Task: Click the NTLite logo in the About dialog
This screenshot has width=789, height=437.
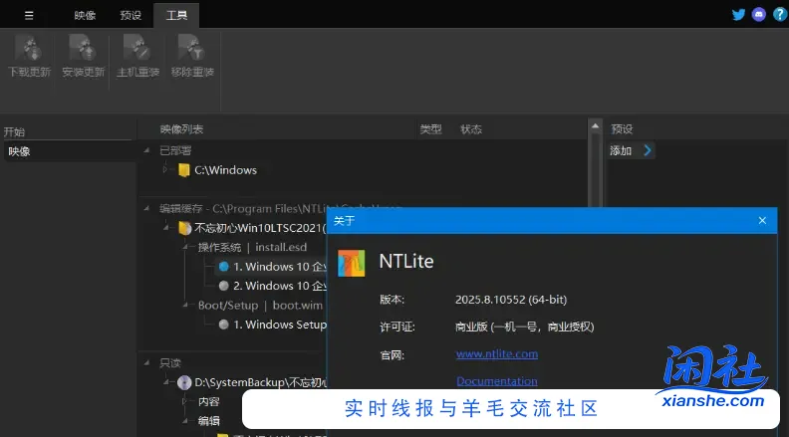Action: (352, 263)
